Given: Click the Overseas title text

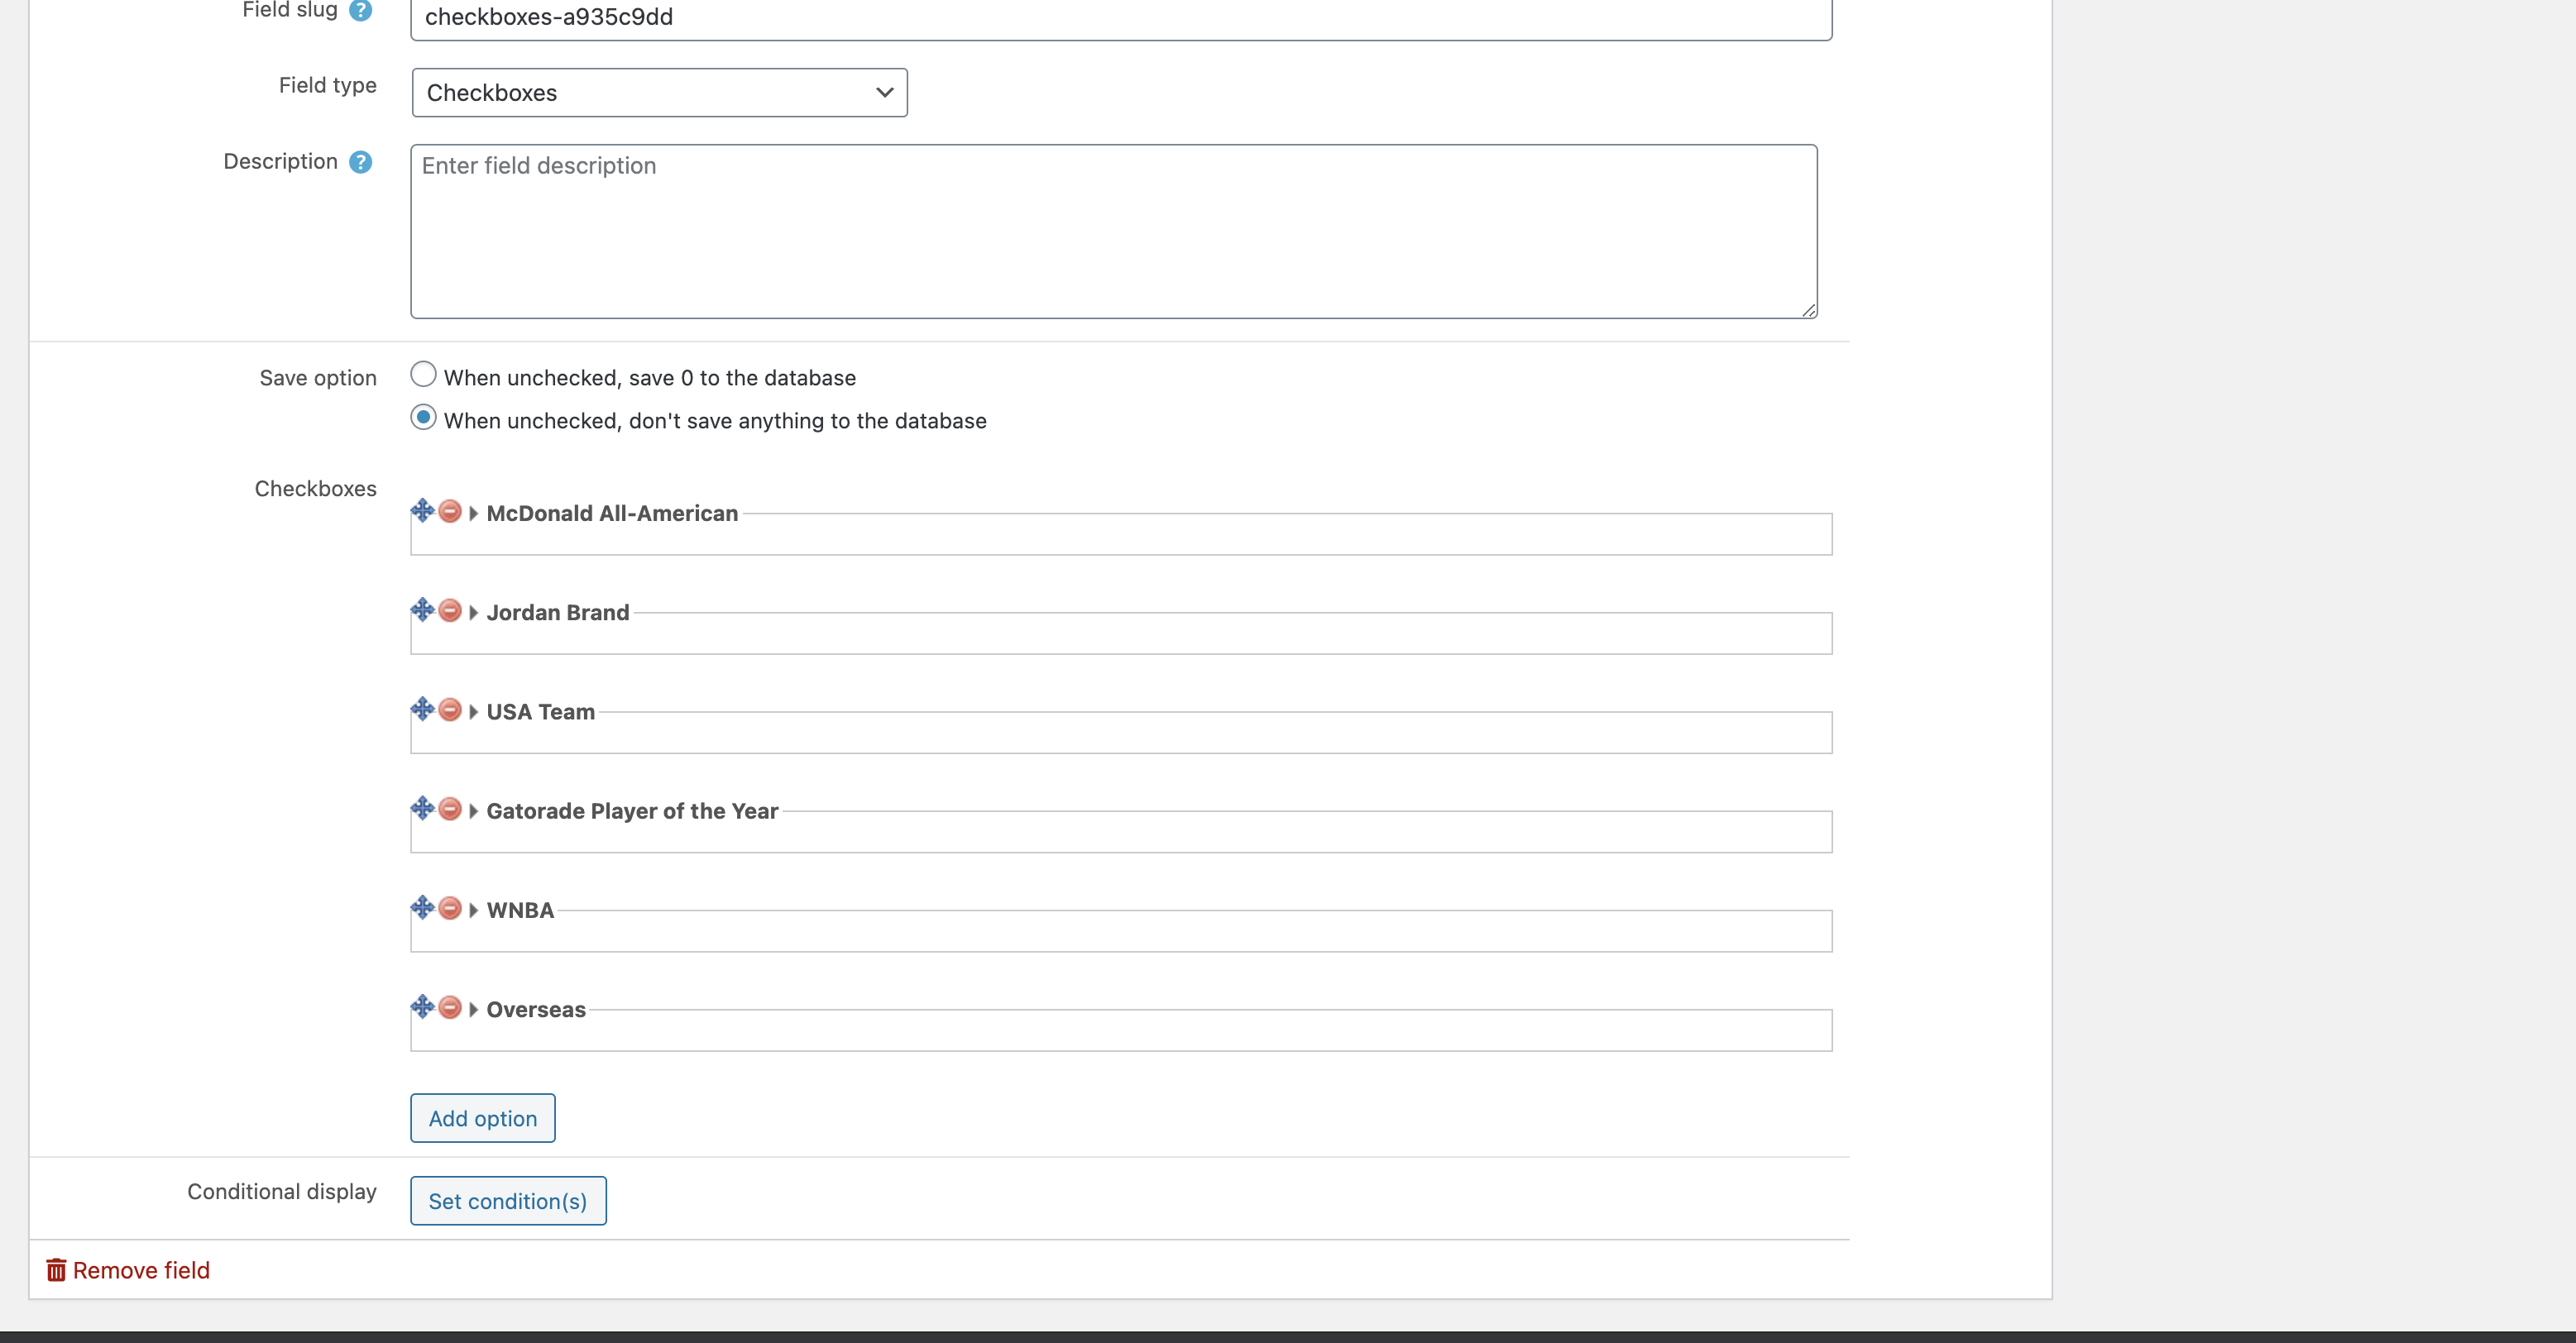Looking at the screenshot, I should pos(536,1009).
